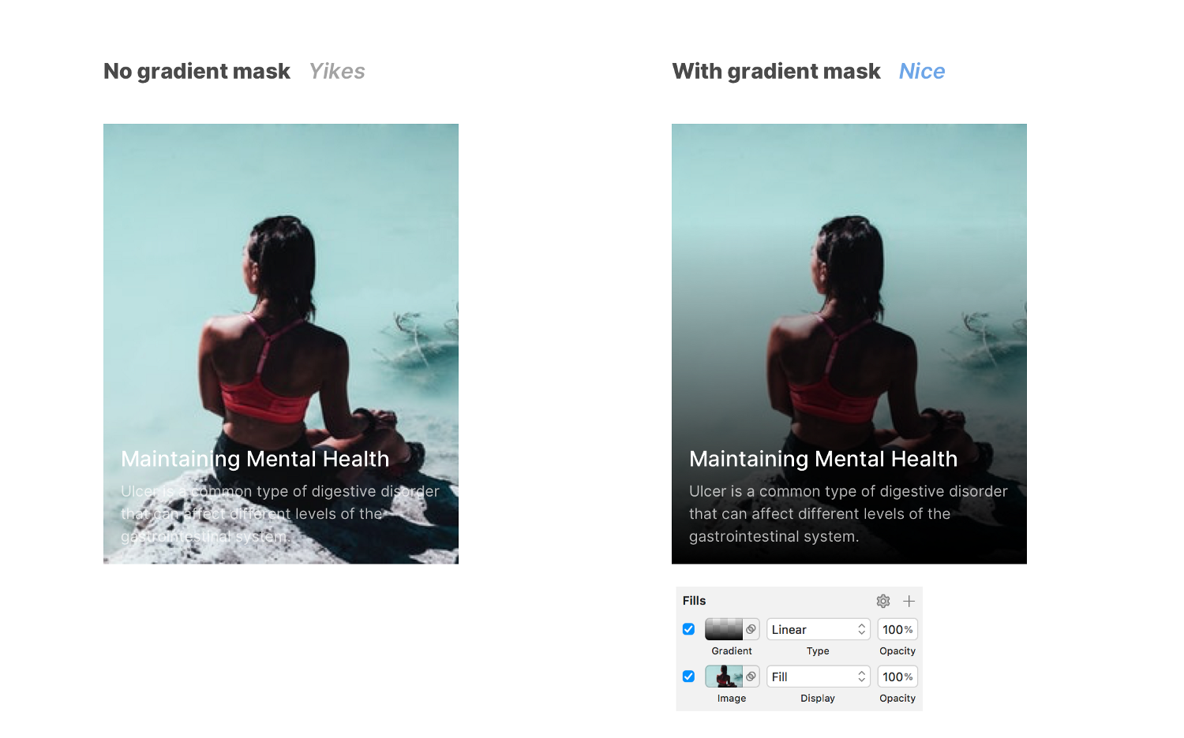Click the blue 'Nice' label
The width and height of the screenshot is (1184, 738).
coord(922,72)
